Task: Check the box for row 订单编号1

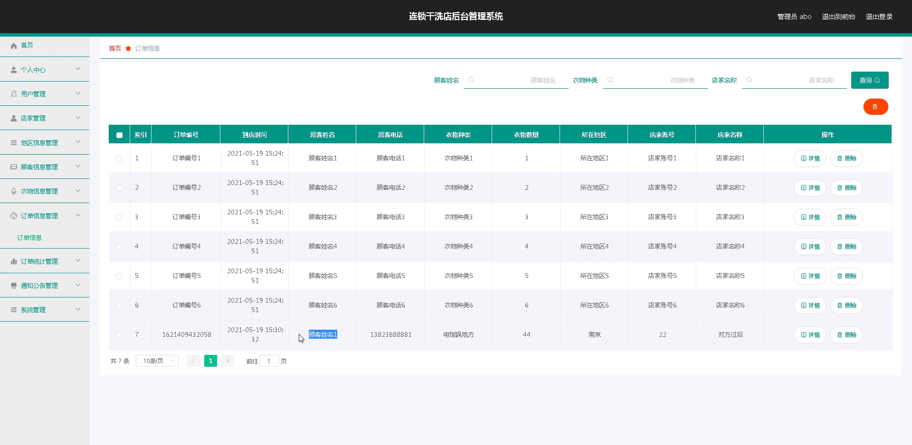Action: pyautogui.click(x=119, y=158)
